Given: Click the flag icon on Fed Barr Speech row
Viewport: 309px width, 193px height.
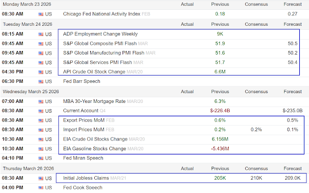Looking at the screenshot, I should point(41,81).
